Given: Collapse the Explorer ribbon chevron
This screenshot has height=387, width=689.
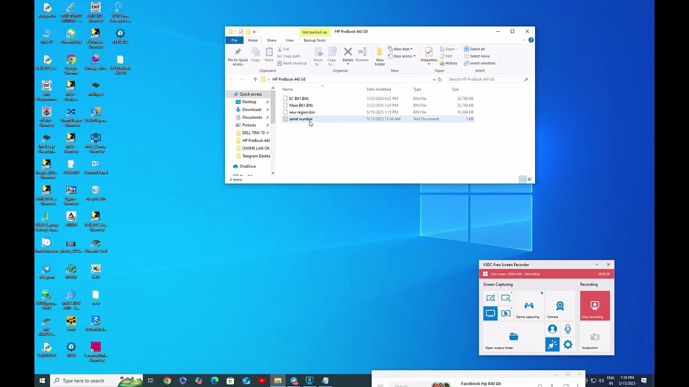Looking at the screenshot, I should pos(525,40).
